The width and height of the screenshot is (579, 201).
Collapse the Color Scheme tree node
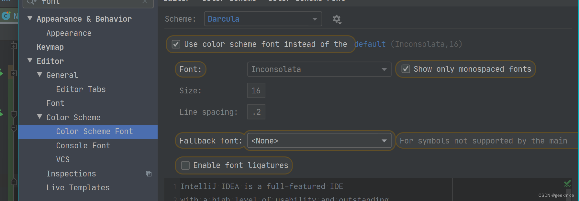pyautogui.click(x=40, y=117)
